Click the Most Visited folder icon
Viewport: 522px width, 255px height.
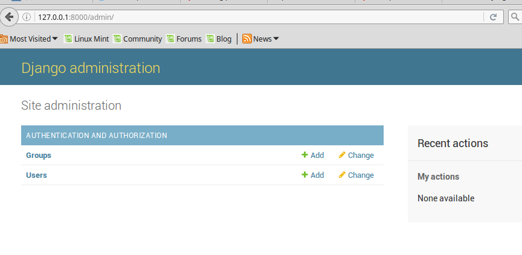pyautogui.click(x=4, y=39)
